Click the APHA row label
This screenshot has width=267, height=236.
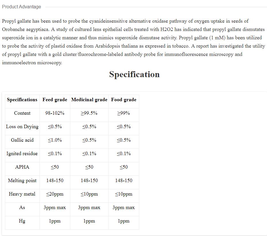[x=22, y=167]
